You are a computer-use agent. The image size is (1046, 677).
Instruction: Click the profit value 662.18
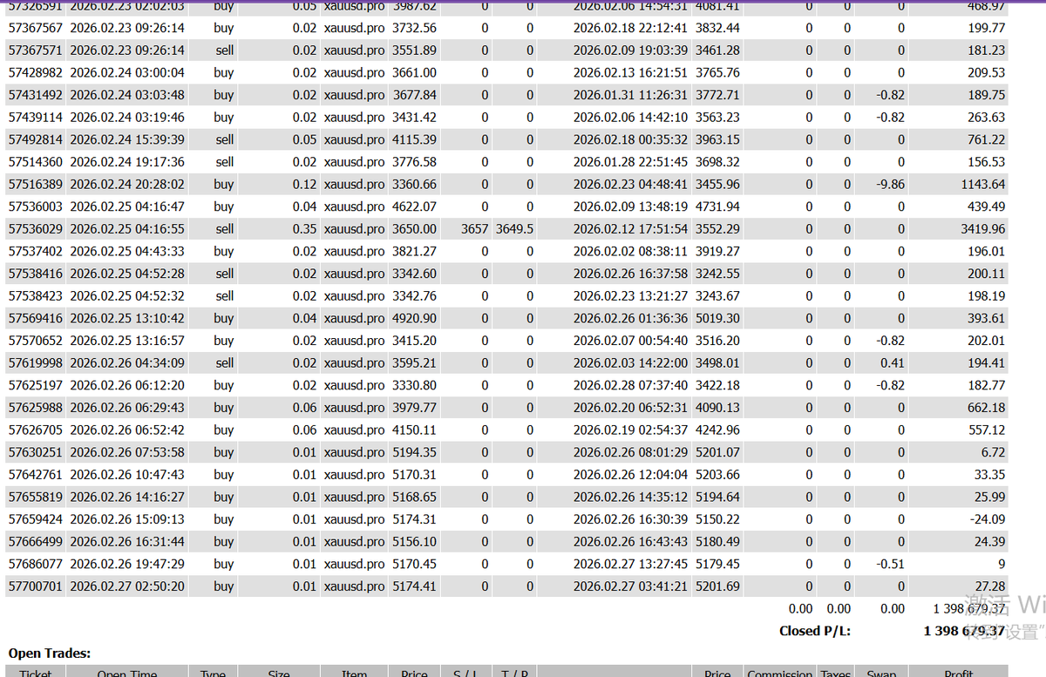click(x=986, y=408)
